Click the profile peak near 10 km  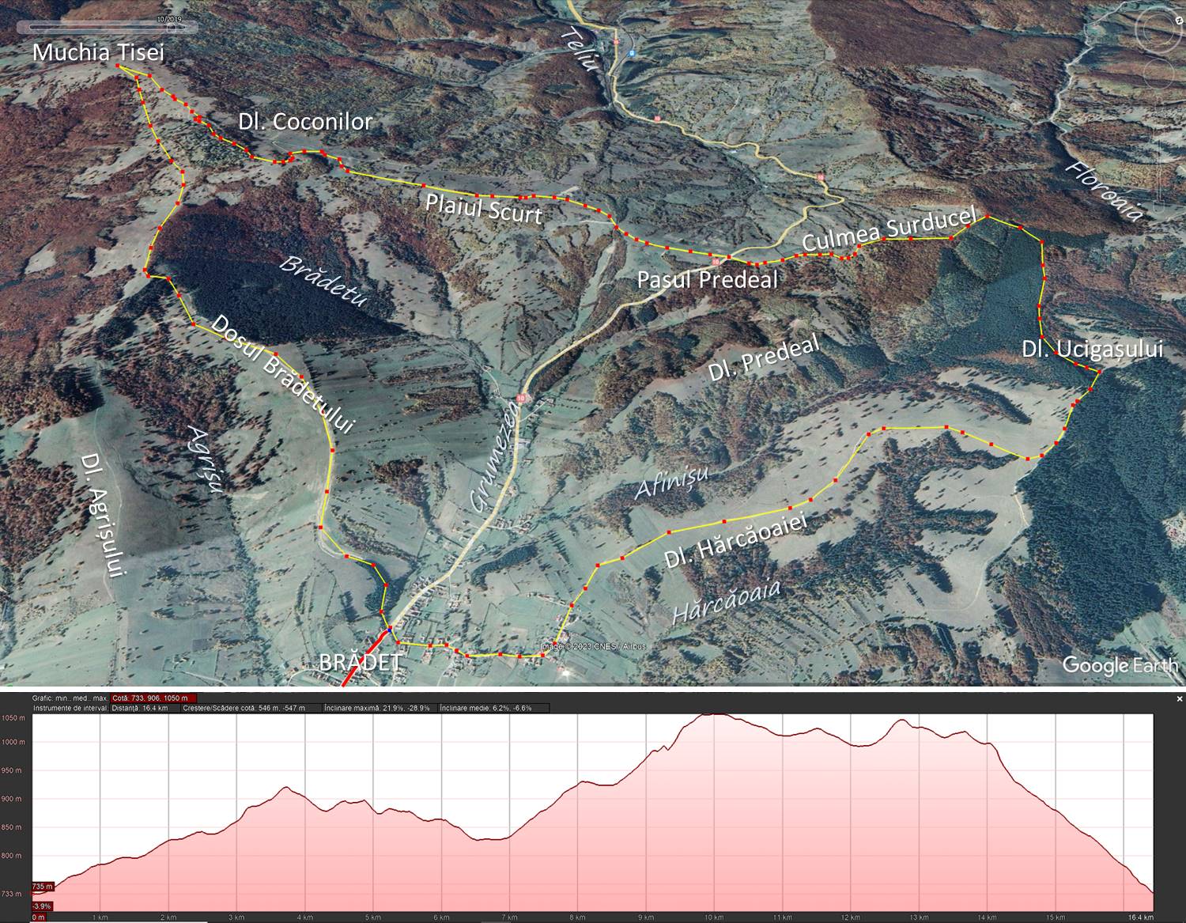coord(714,715)
